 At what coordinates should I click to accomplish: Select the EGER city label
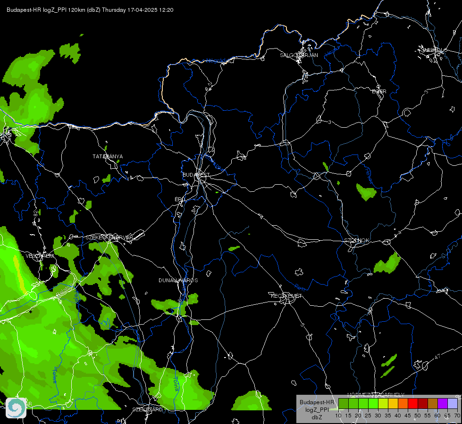coord(379,91)
